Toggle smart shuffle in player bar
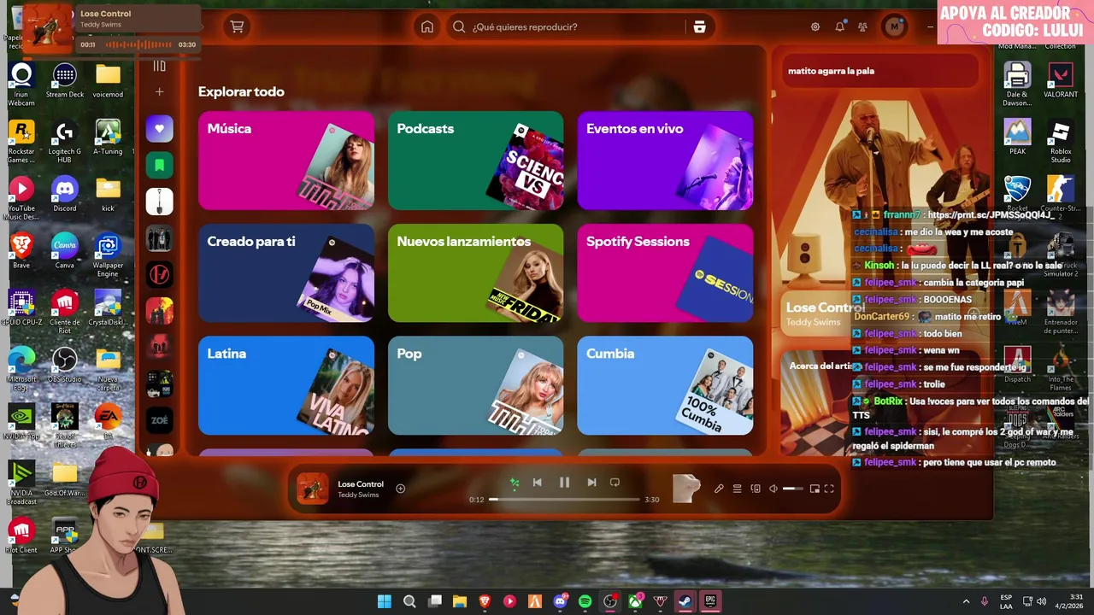The width and height of the screenshot is (1094, 615). (x=515, y=483)
